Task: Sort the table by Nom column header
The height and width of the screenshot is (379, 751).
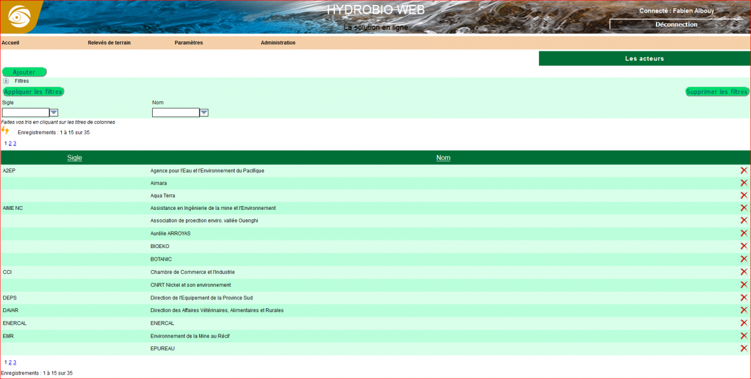Action: click(443, 158)
